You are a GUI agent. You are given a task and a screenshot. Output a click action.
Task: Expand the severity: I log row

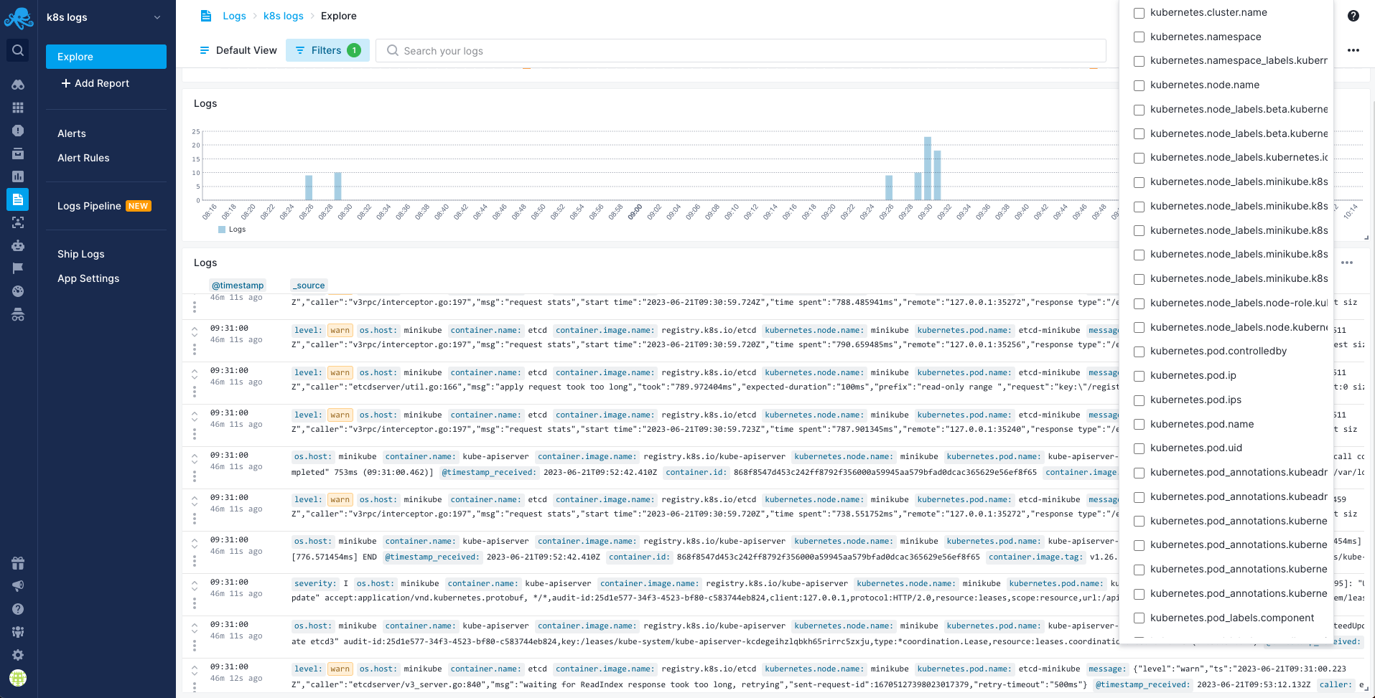pyautogui.click(x=195, y=585)
